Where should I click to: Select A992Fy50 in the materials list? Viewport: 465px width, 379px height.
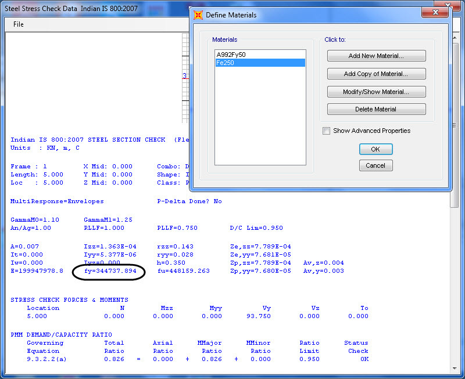pyautogui.click(x=260, y=55)
